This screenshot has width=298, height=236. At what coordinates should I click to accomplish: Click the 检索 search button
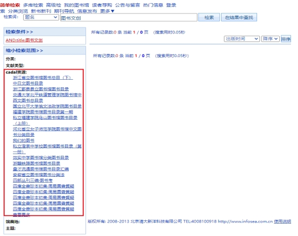pos(209,17)
